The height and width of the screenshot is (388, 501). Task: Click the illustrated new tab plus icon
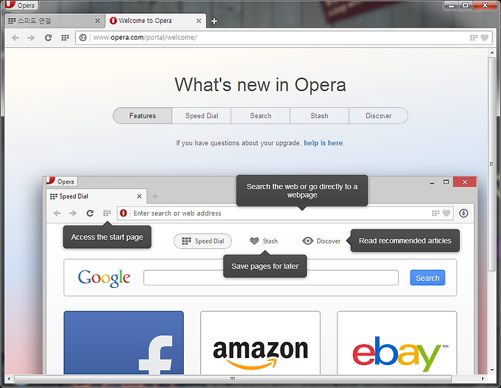[x=154, y=196]
